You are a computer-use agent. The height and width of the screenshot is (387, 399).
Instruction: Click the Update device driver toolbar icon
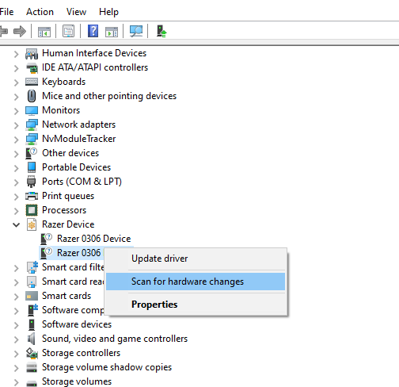tap(161, 31)
